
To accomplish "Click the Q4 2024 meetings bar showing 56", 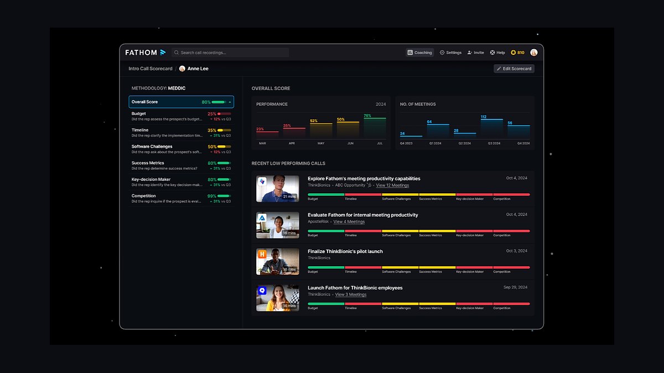I will point(519,132).
